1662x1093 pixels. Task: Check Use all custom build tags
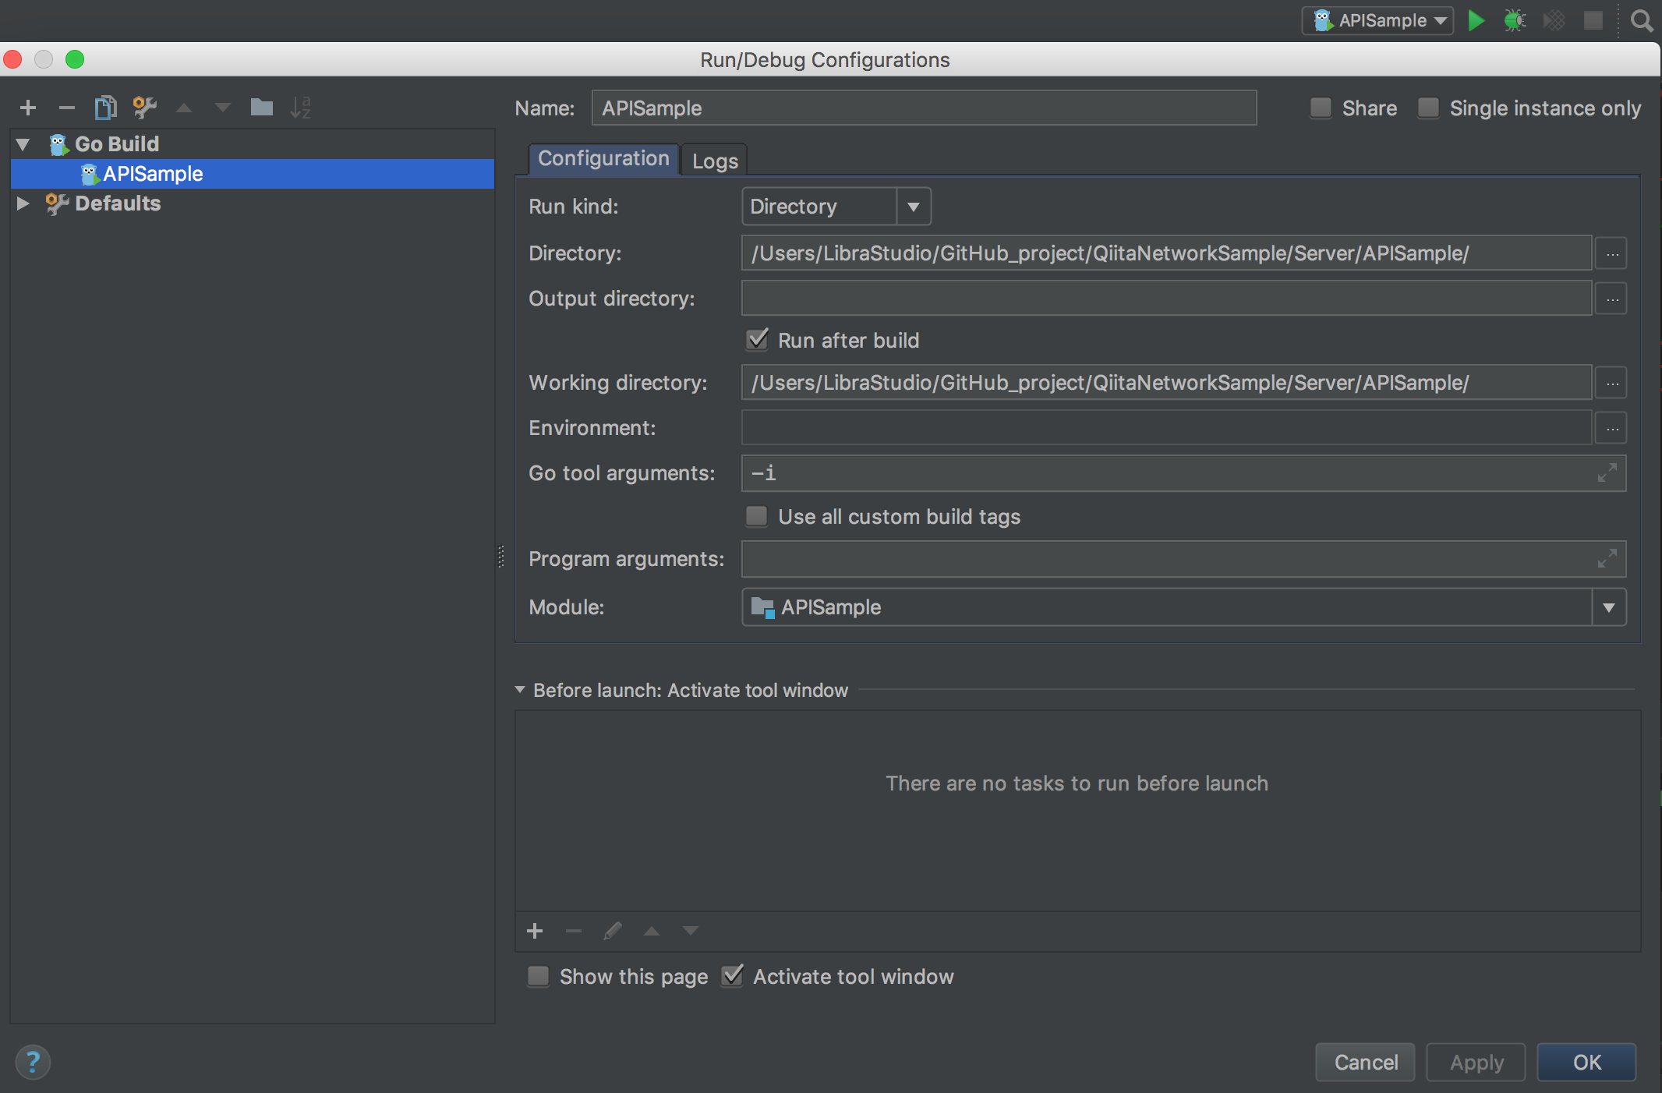point(755,516)
